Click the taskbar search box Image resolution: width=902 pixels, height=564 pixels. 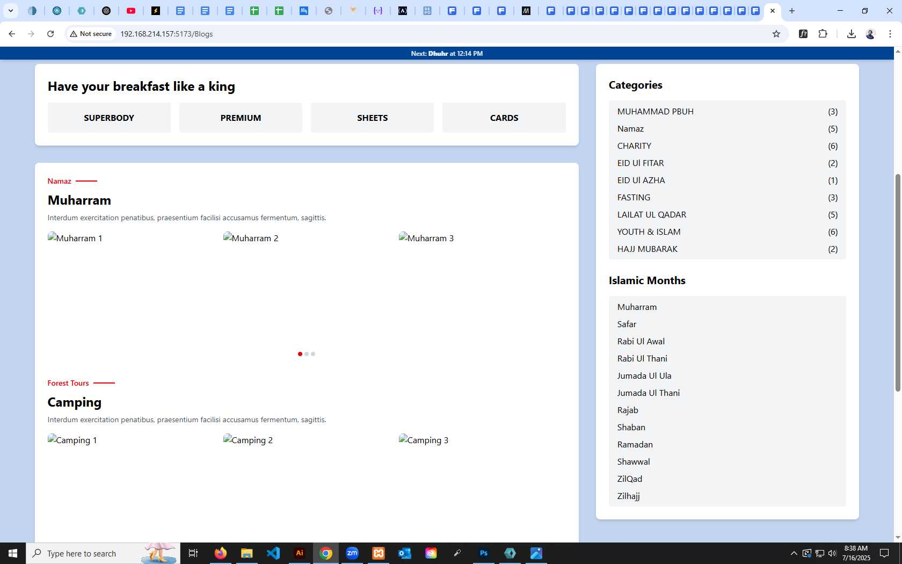(103, 553)
